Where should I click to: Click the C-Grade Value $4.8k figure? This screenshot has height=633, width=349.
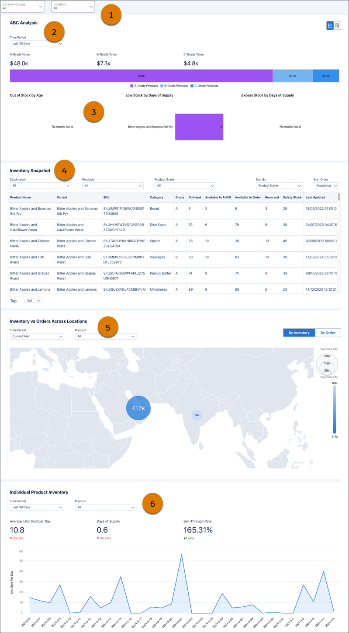(191, 63)
